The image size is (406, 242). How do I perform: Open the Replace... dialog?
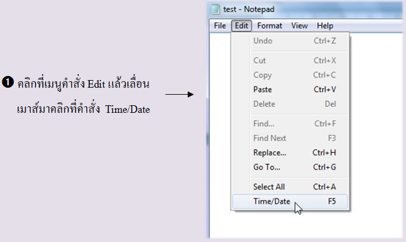click(290, 153)
